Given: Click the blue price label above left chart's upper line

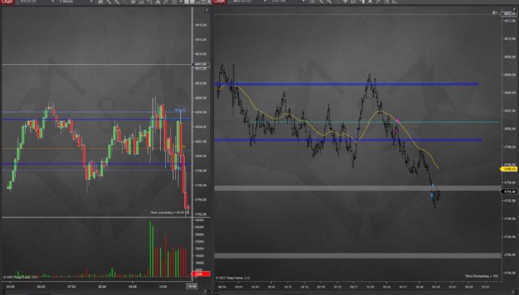Looking at the screenshot, I should [180, 110].
